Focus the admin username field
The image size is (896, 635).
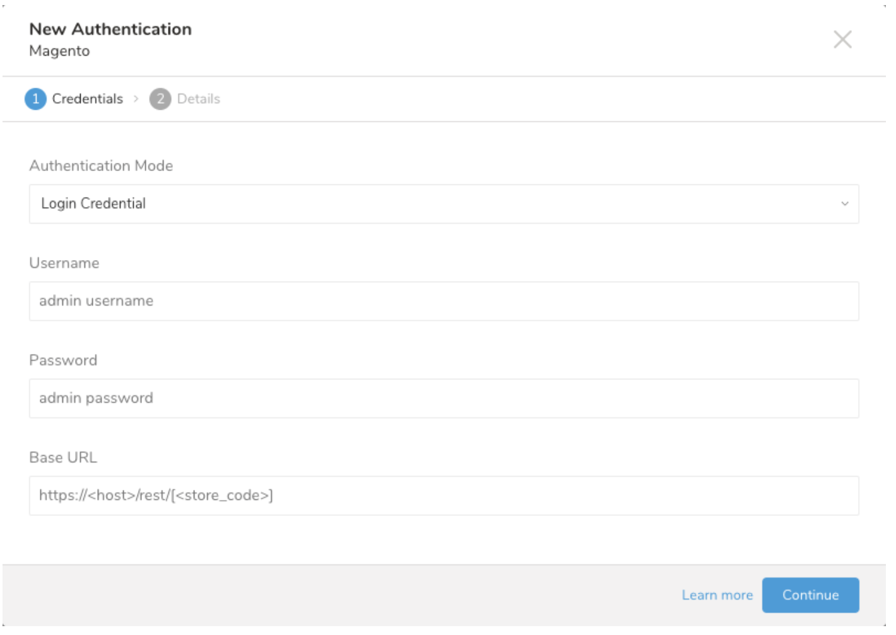point(443,301)
